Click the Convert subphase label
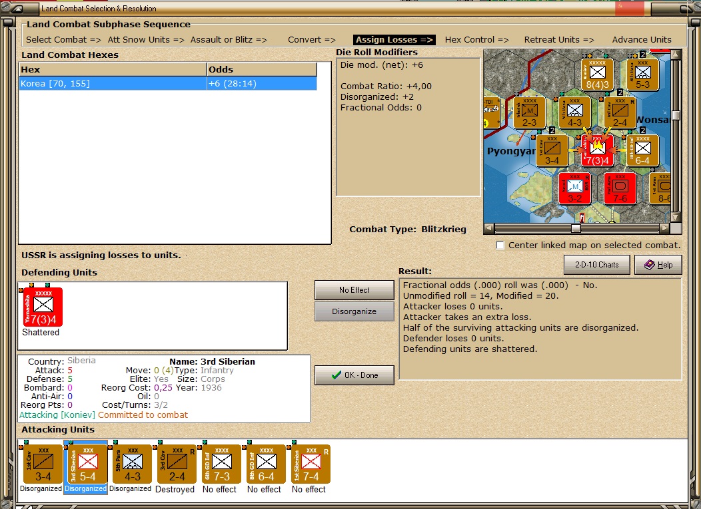The height and width of the screenshot is (509, 701). click(312, 39)
